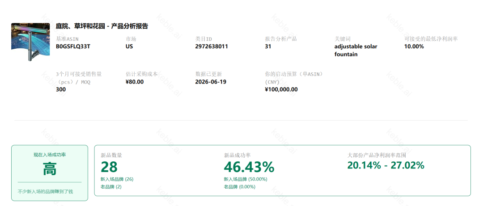Click estimated purchase cost ¥80.00

pos(135,82)
